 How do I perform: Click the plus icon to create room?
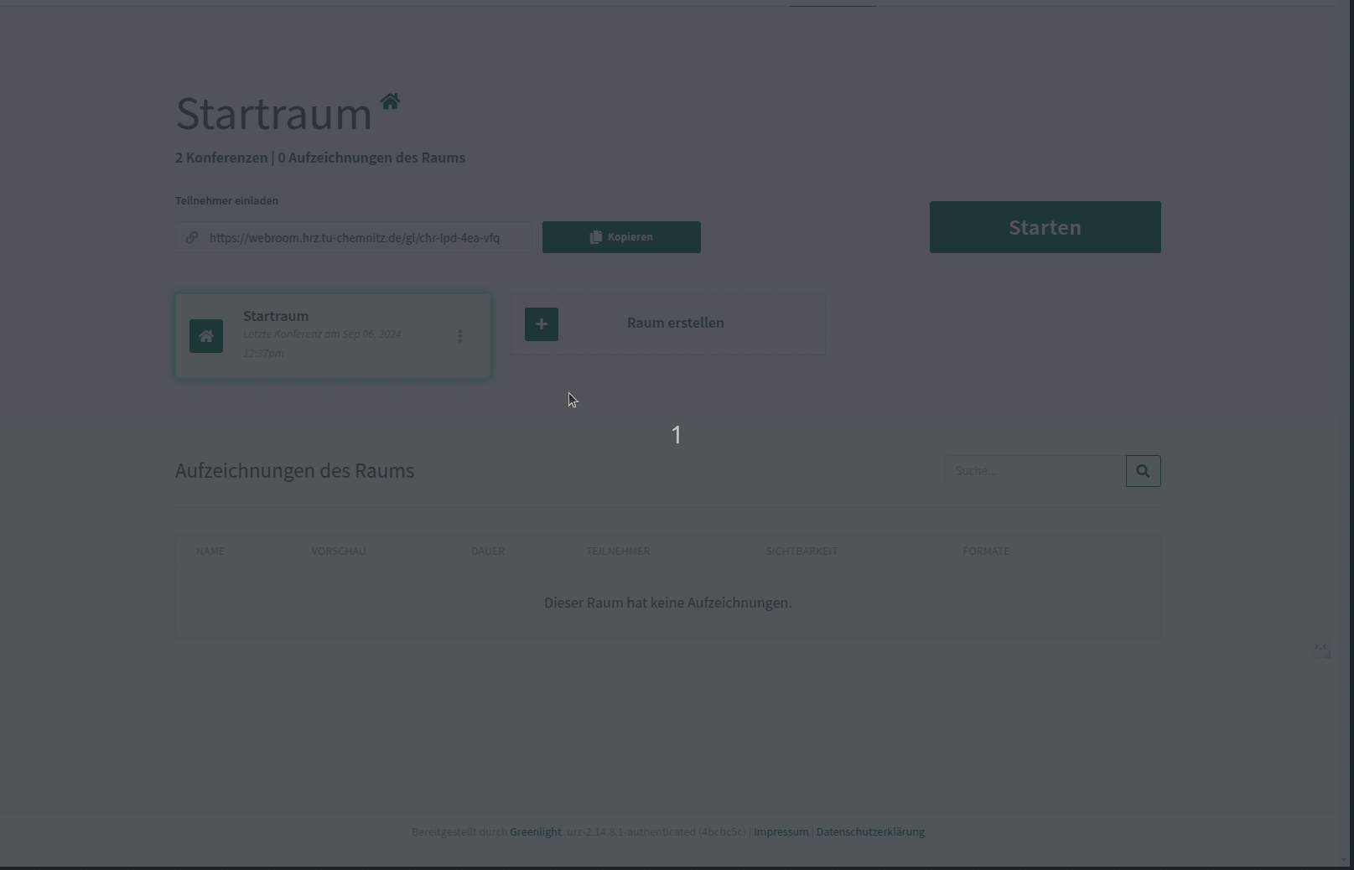(x=542, y=324)
